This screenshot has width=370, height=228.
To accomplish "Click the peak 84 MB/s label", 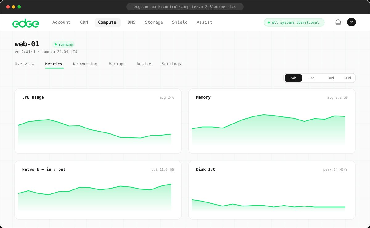I will (335, 169).
